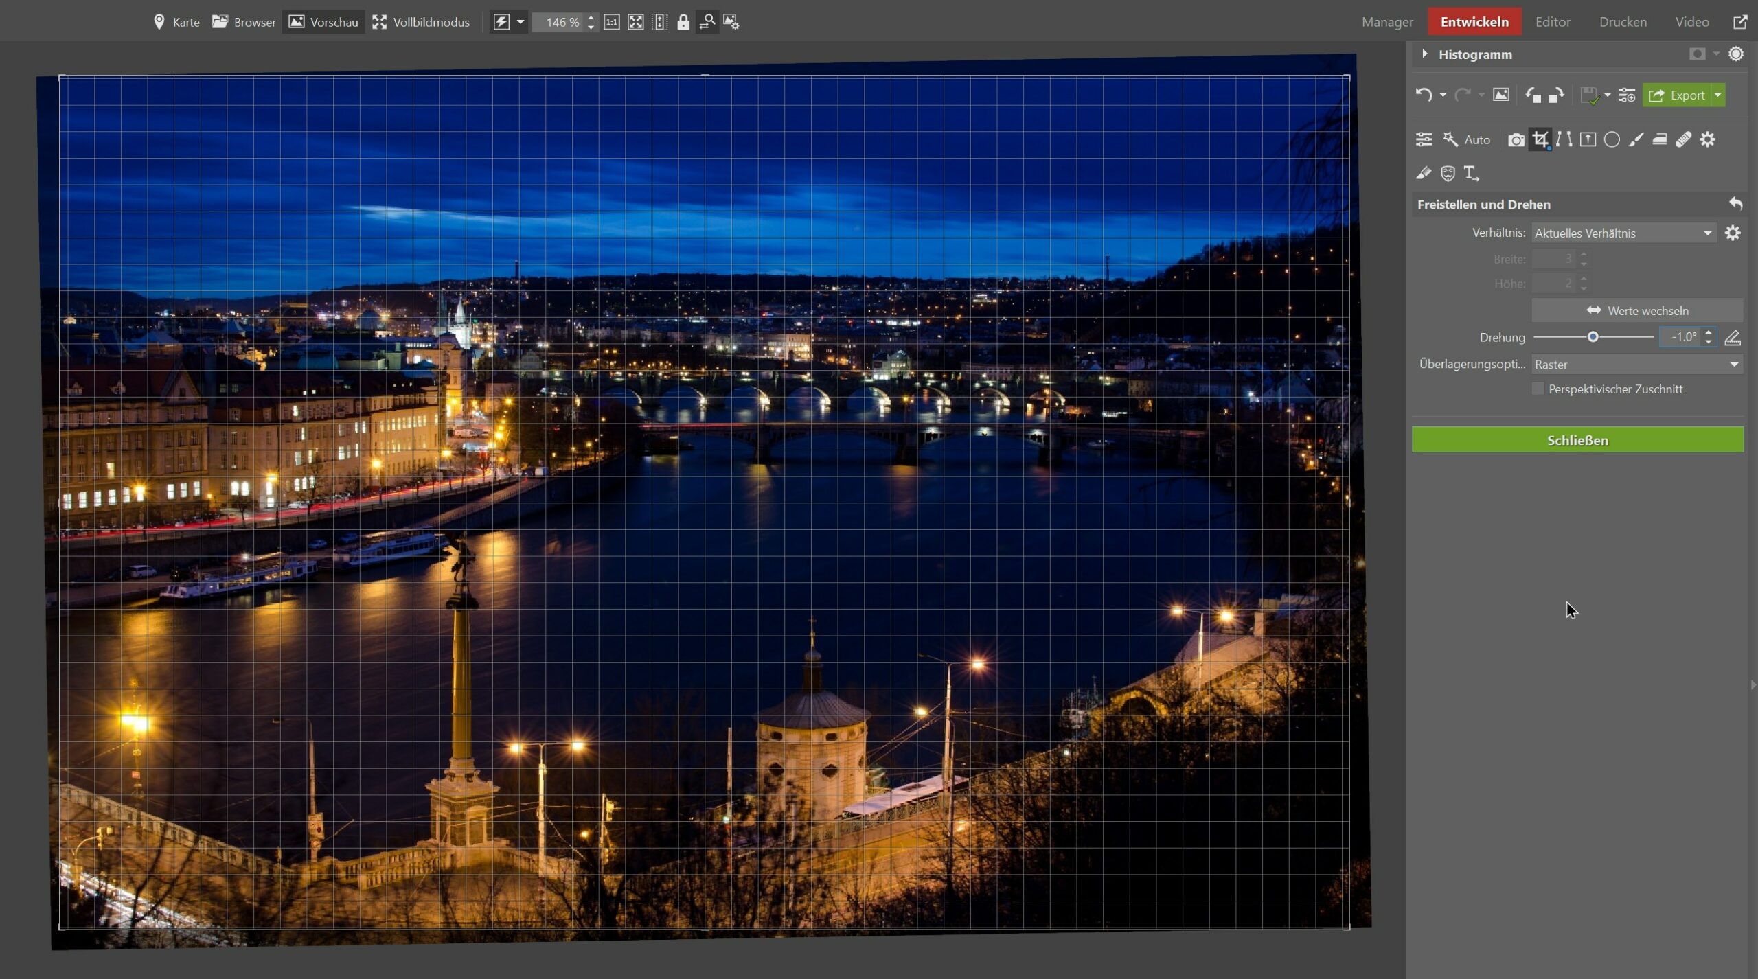The height and width of the screenshot is (979, 1758).
Task: Select the filter brush tool
Action: (x=1636, y=139)
